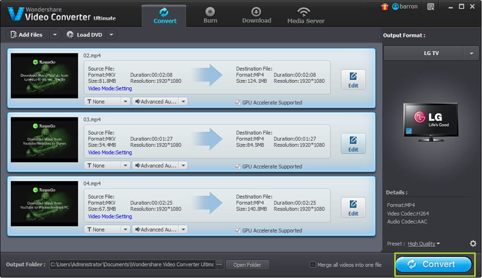
Task: Open the barron user account
Action: [x=405, y=6]
